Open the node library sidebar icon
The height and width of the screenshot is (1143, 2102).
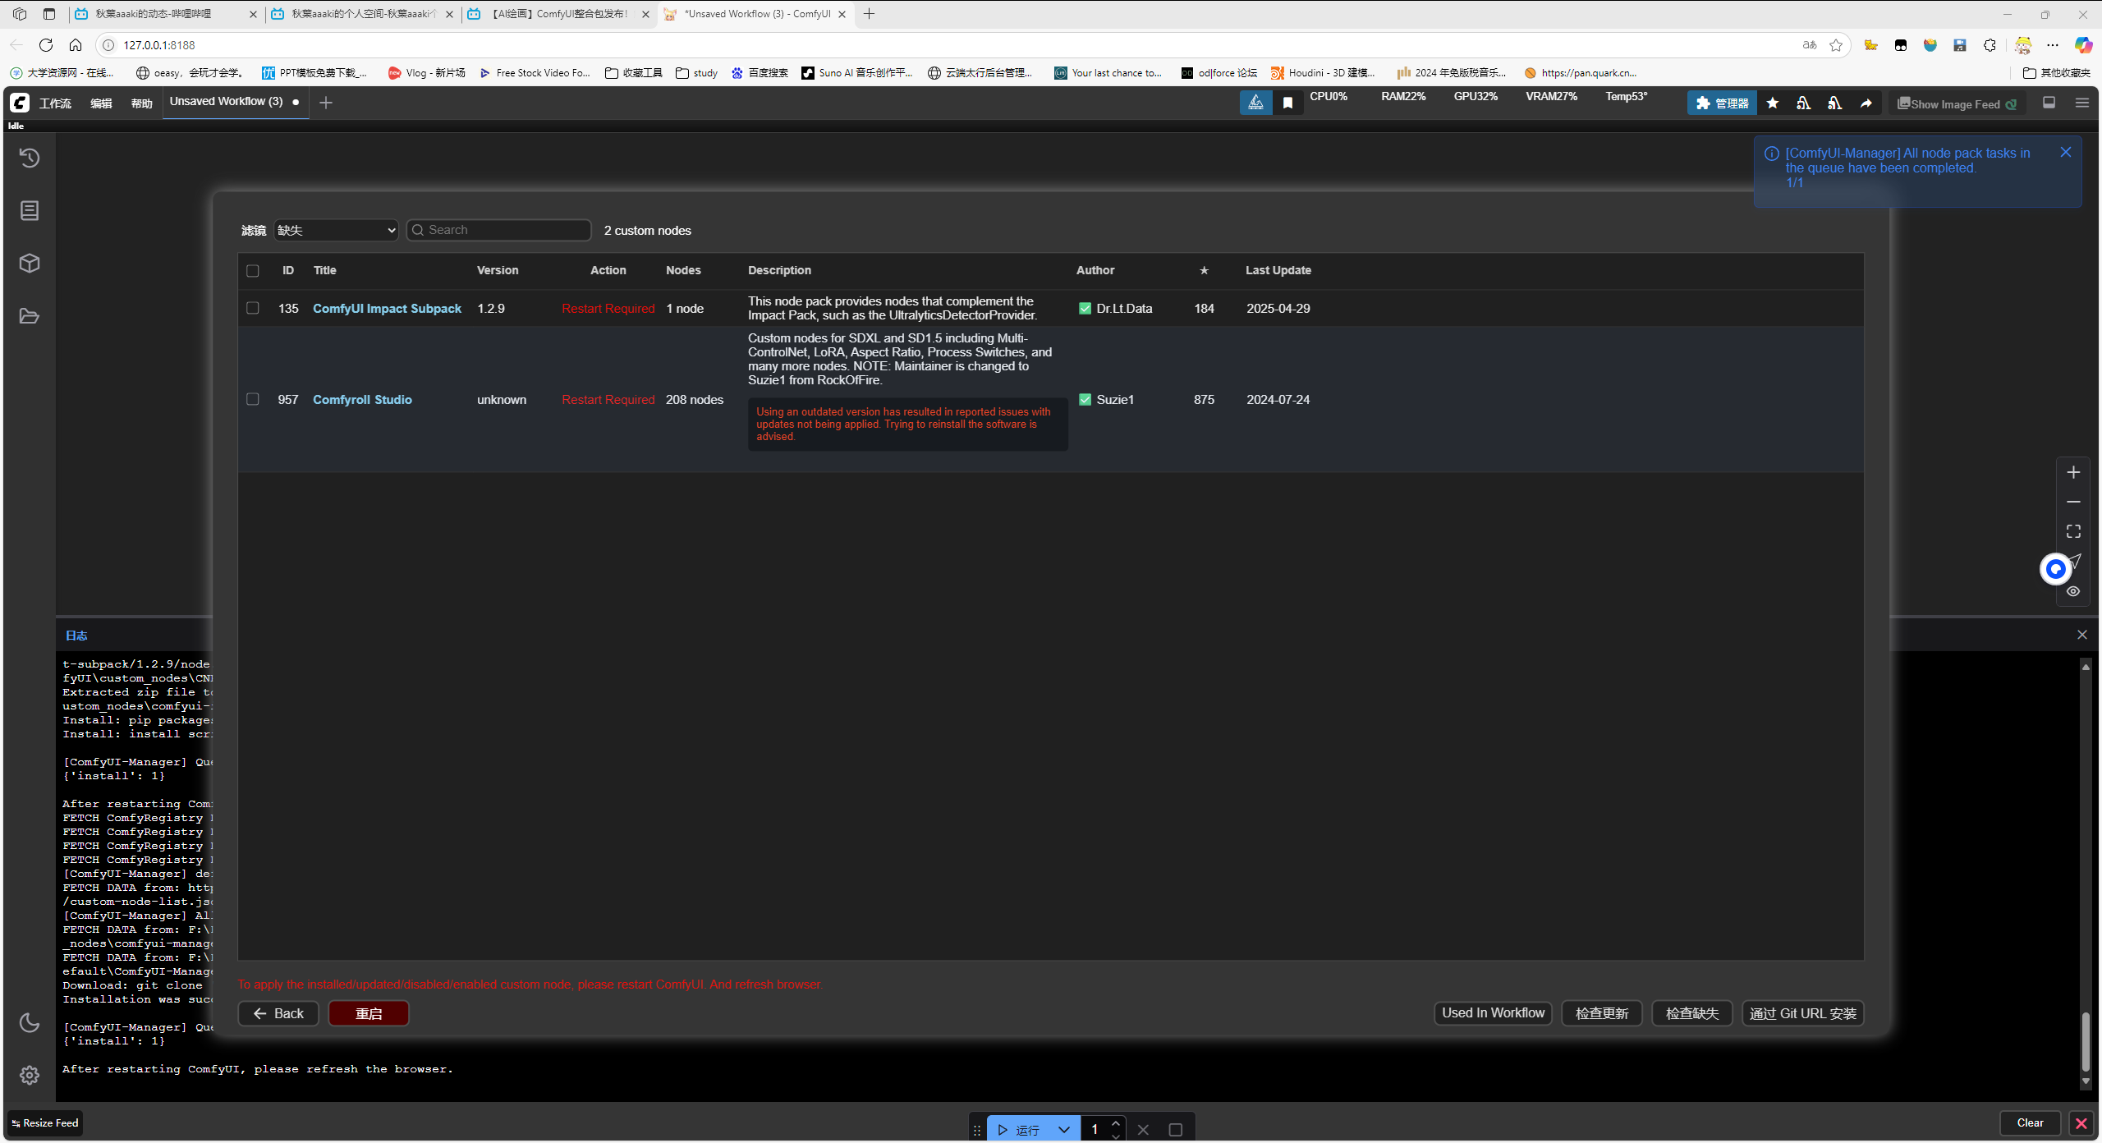click(30, 211)
